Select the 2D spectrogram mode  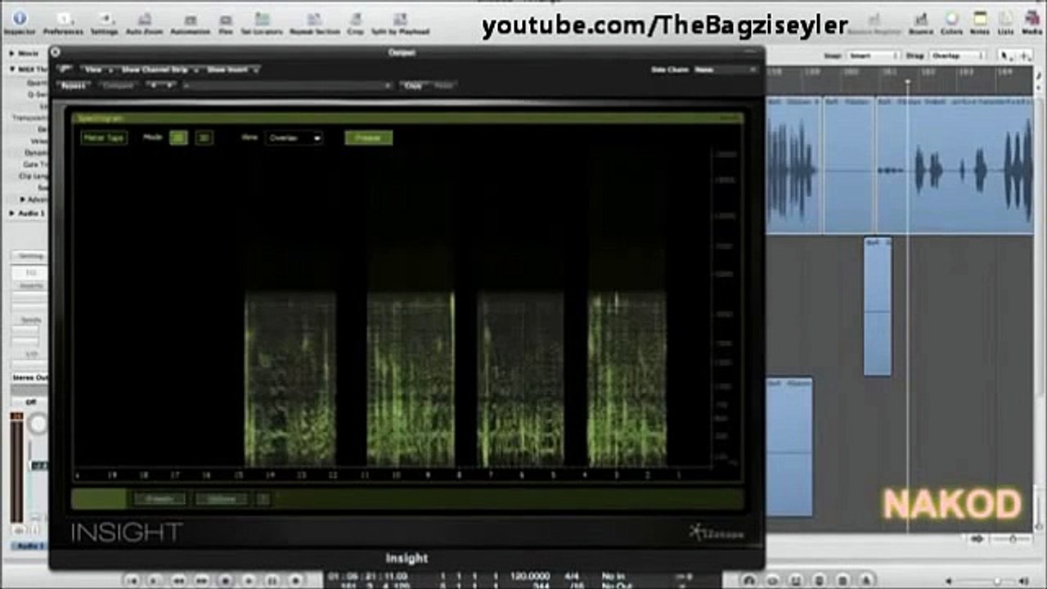[178, 137]
